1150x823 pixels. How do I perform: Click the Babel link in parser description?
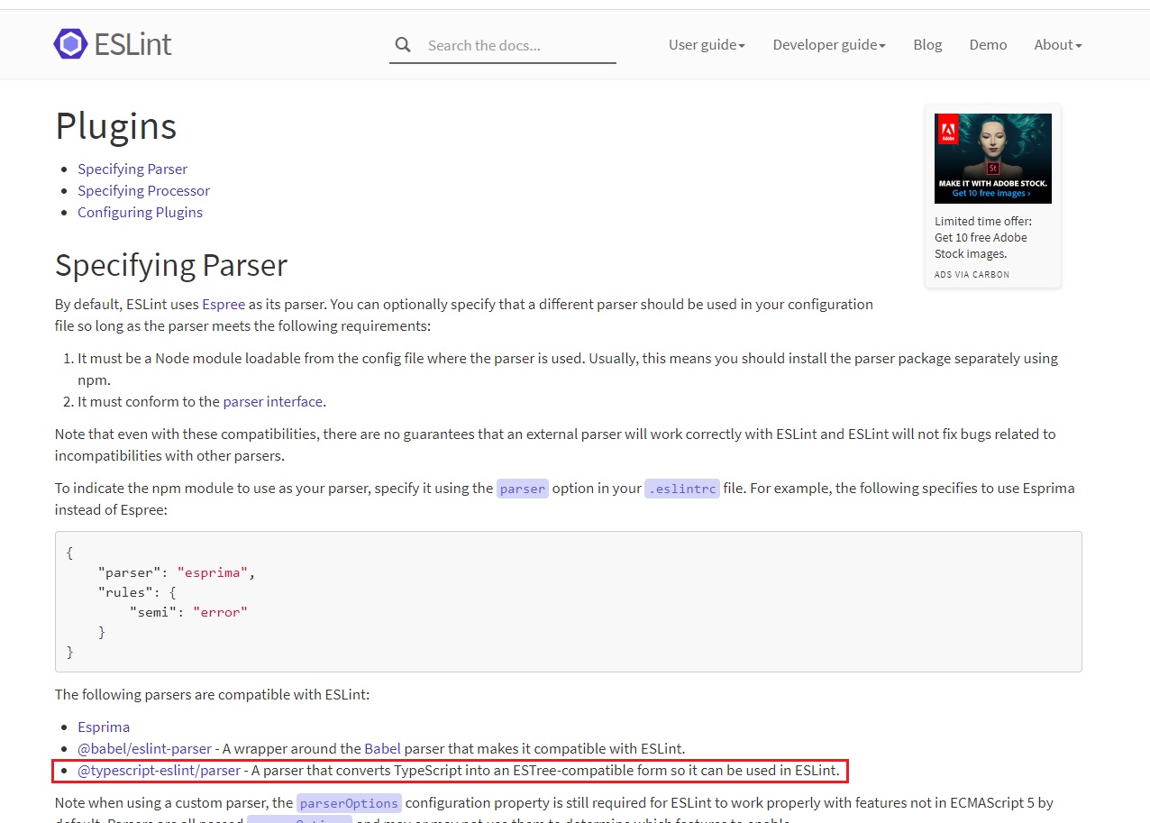[382, 748]
